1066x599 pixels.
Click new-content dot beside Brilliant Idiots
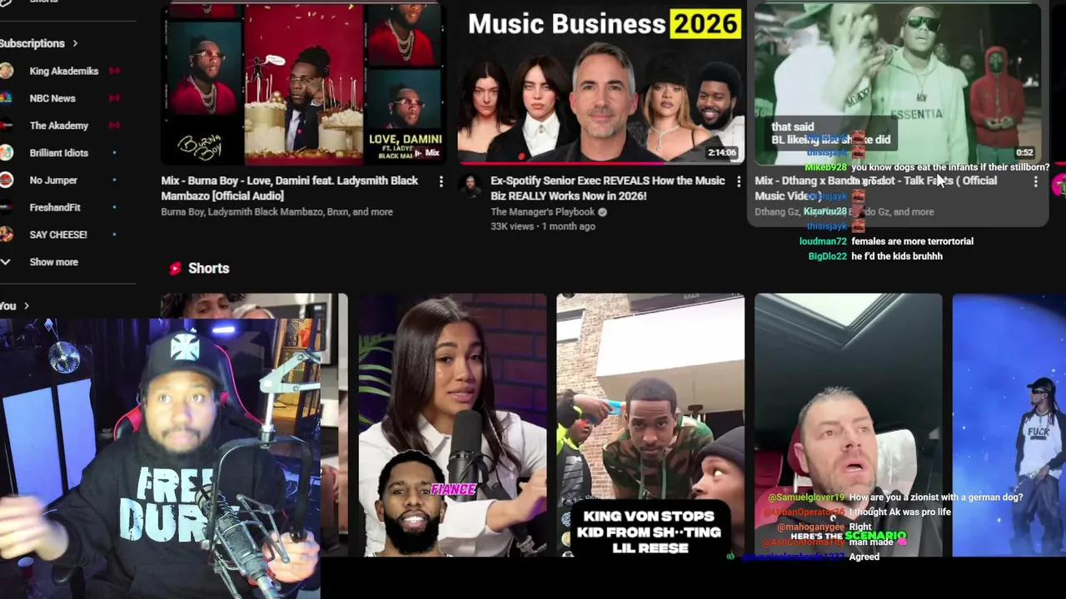coord(114,153)
